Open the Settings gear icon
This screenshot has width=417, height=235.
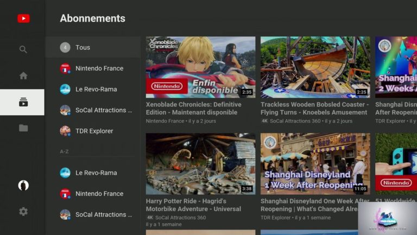[23, 212]
